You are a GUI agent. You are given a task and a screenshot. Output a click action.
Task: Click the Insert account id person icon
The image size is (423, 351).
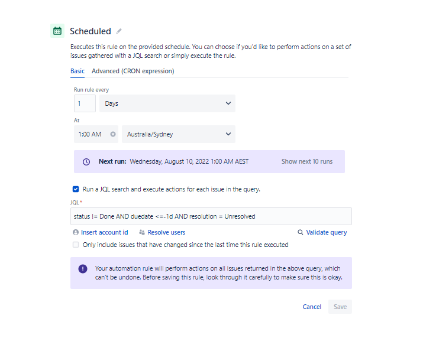76,233
